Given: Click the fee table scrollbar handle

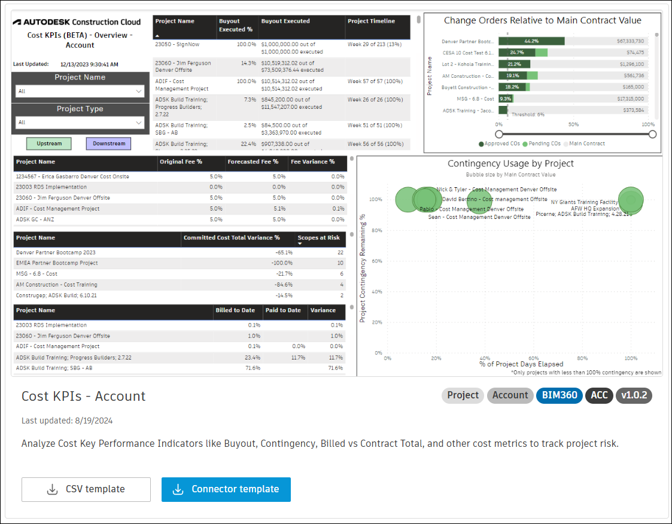Looking at the screenshot, I should pyautogui.click(x=352, y=159).
